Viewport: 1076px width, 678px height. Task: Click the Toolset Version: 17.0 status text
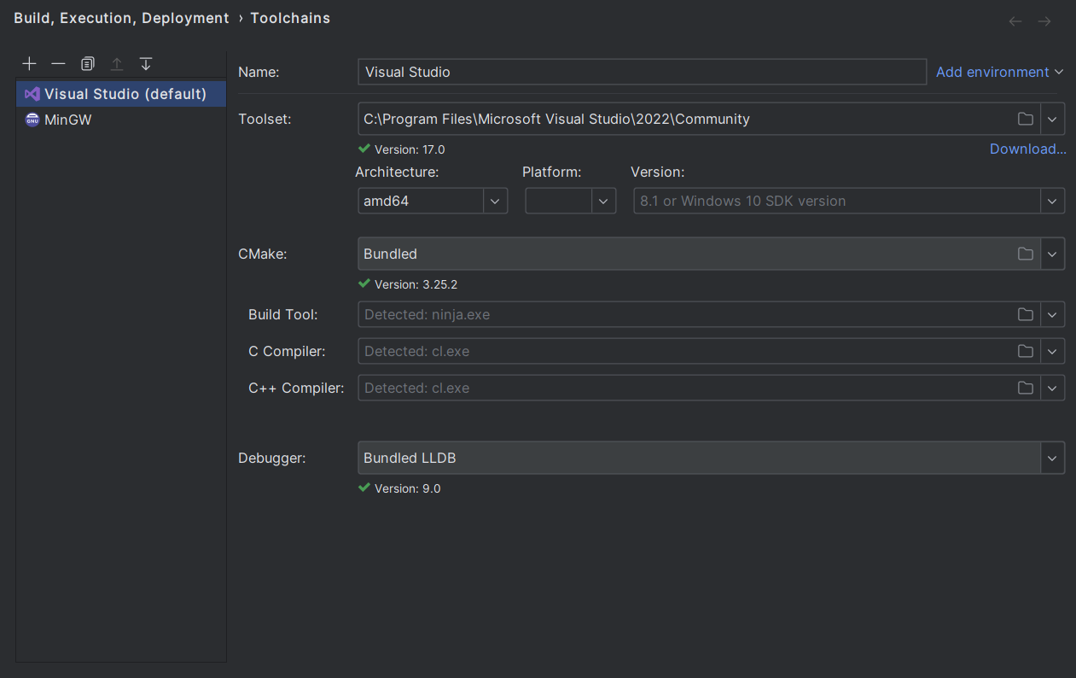click(410, 149)
